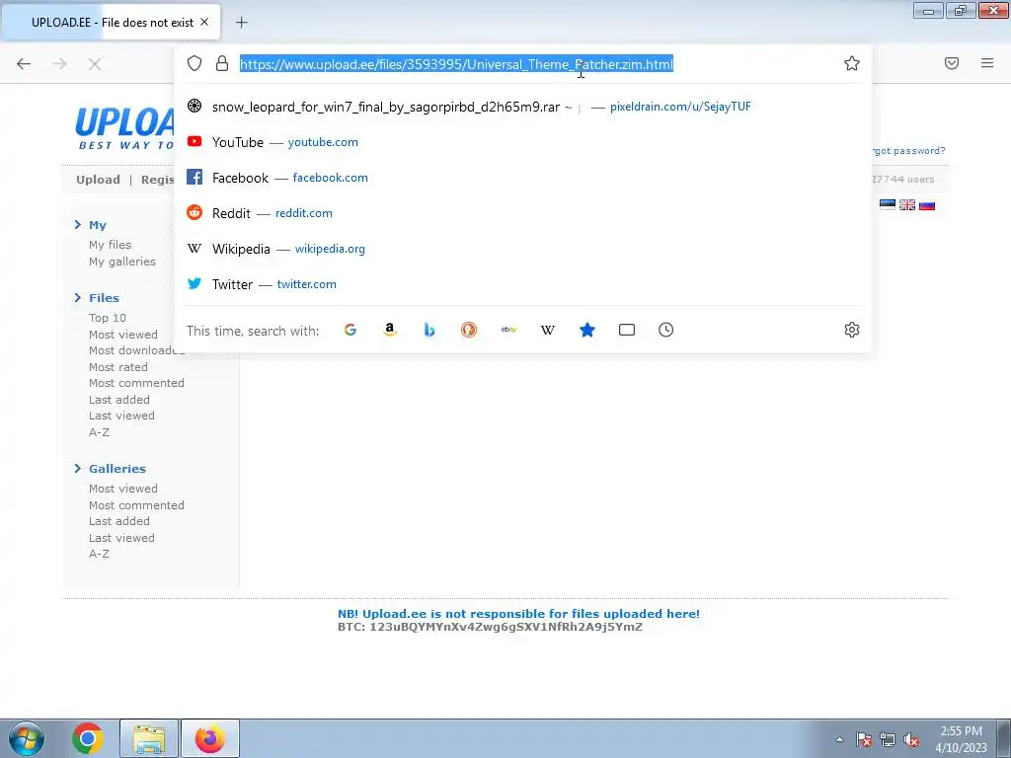Image resolution: width=1011 pixels, height=758 pixels.
Task: Search this time with eBay
Action: (x=508, y=330)
